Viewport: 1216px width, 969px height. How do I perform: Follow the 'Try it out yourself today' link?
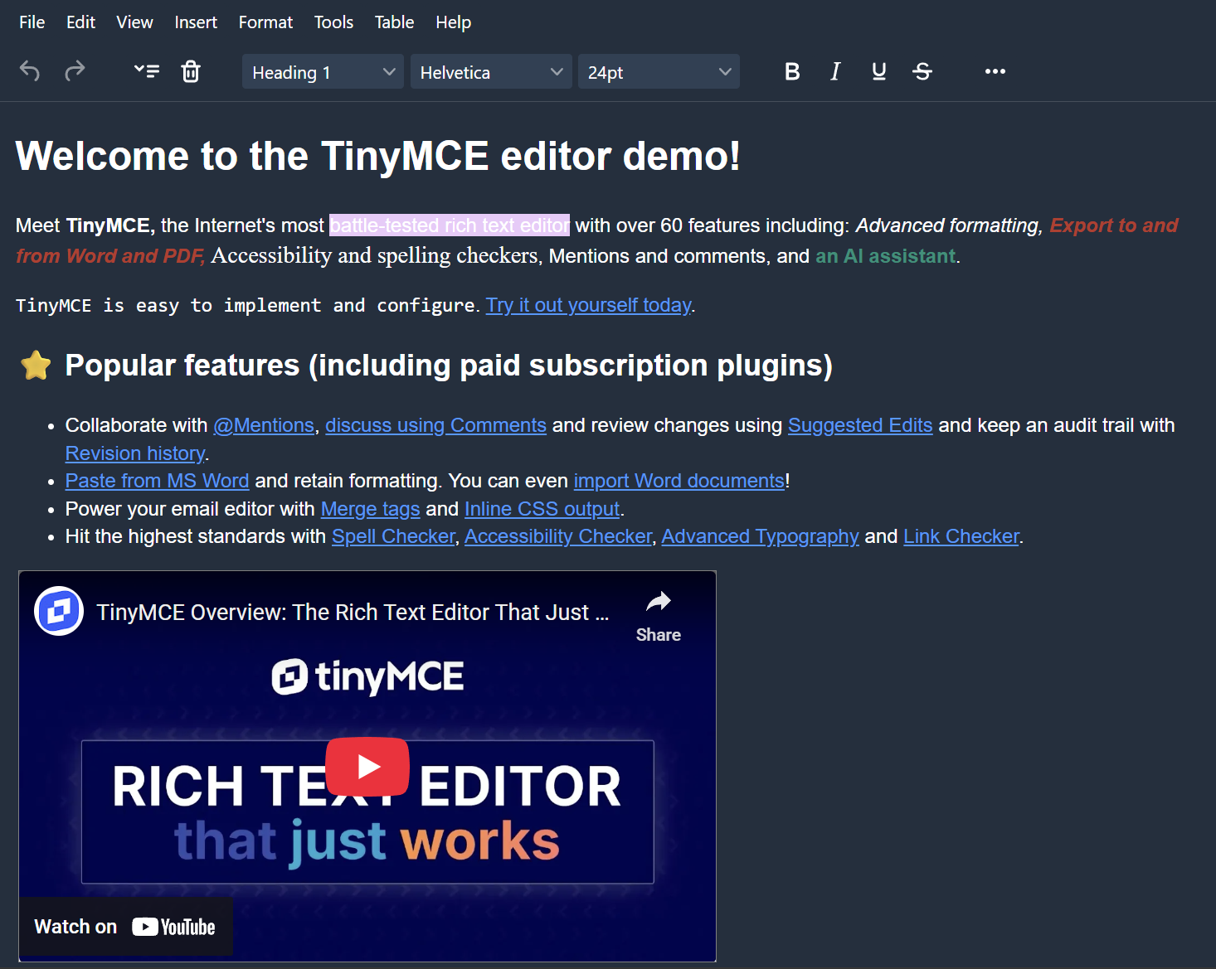pos(588,305)
